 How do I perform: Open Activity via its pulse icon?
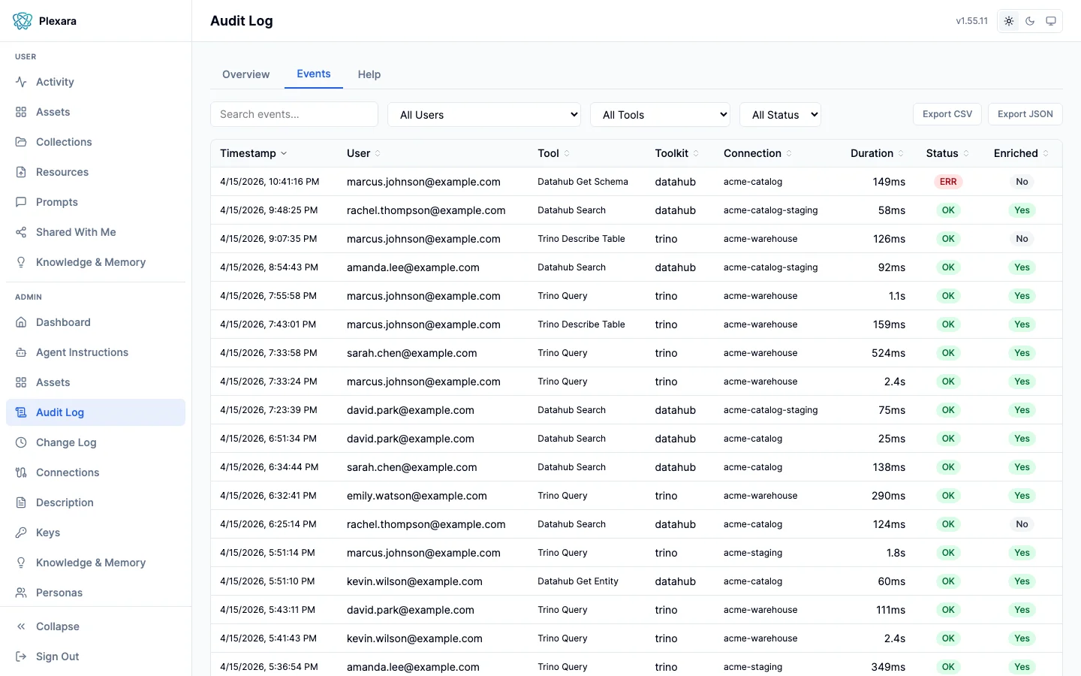[x=21, y=82]
